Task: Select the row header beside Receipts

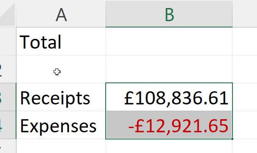Action: 8,97
